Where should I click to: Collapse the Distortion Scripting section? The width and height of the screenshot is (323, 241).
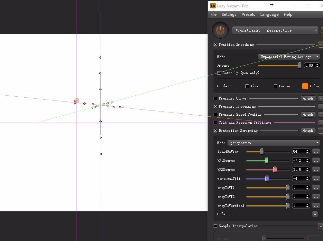pyautogui.click(x=320, y=130)
